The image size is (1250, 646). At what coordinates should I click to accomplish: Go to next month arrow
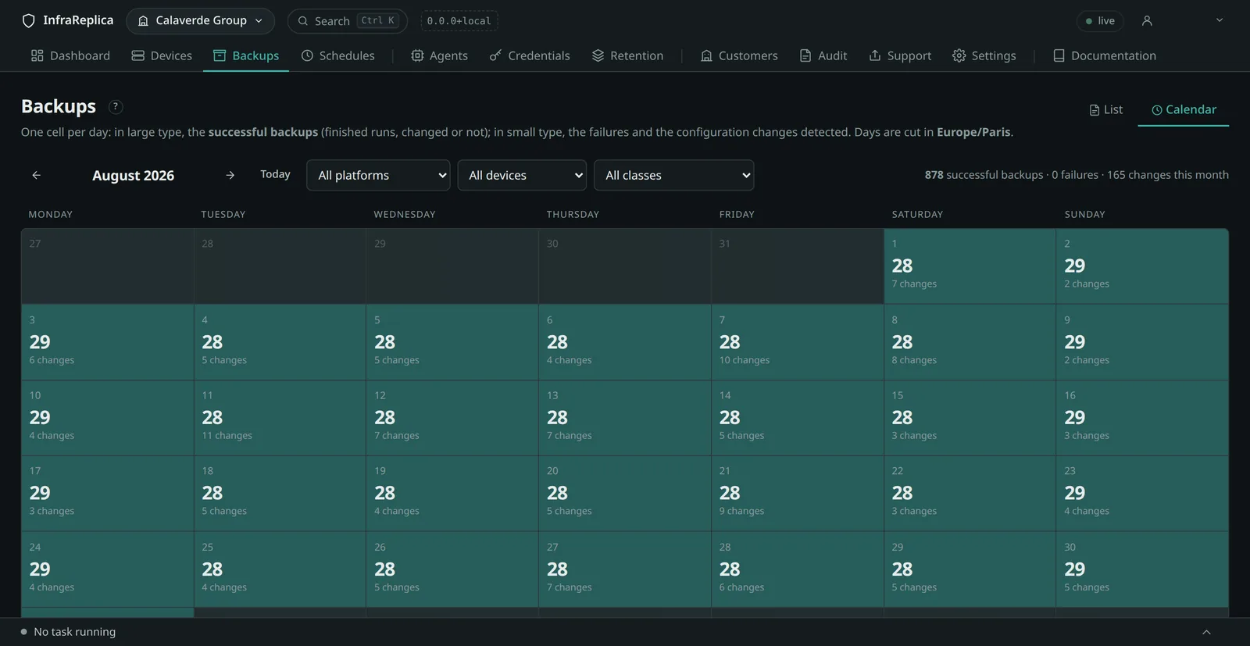(230, 175)
